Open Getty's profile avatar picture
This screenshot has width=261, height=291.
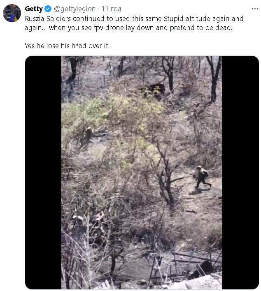(x=12, y=13)
